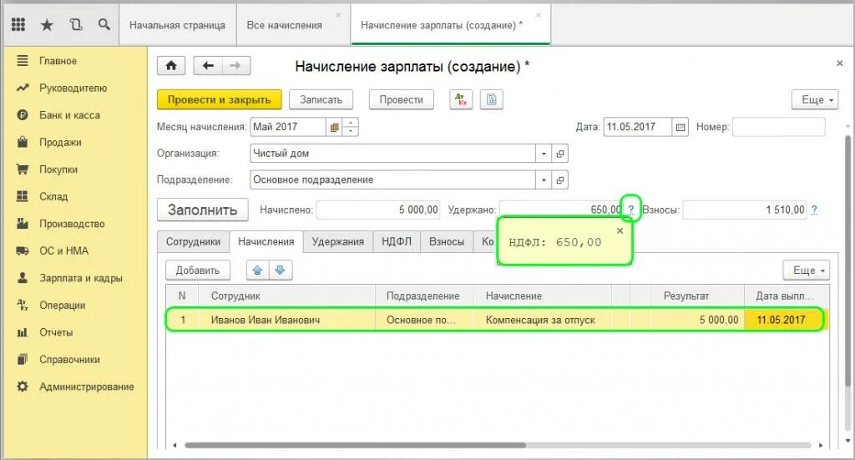Open month selector for Месяц начисления
The width and height of the screenshot is (855, 460).
[334, 127]
